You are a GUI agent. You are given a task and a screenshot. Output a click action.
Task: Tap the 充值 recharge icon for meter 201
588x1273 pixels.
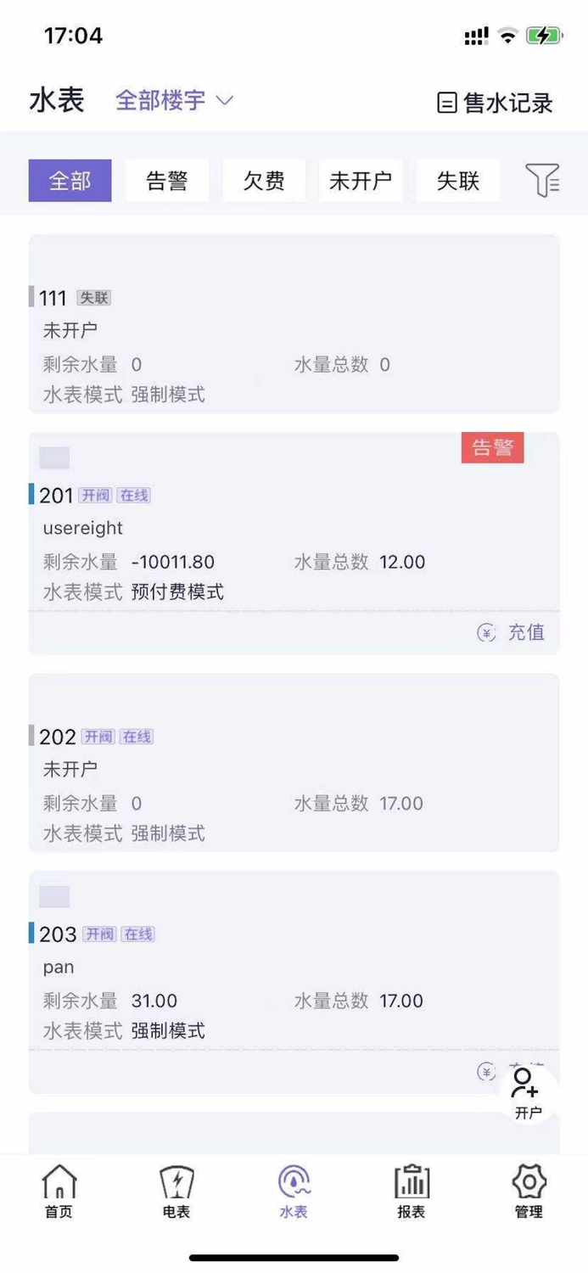pyautogui.click(x=513, y=632)
